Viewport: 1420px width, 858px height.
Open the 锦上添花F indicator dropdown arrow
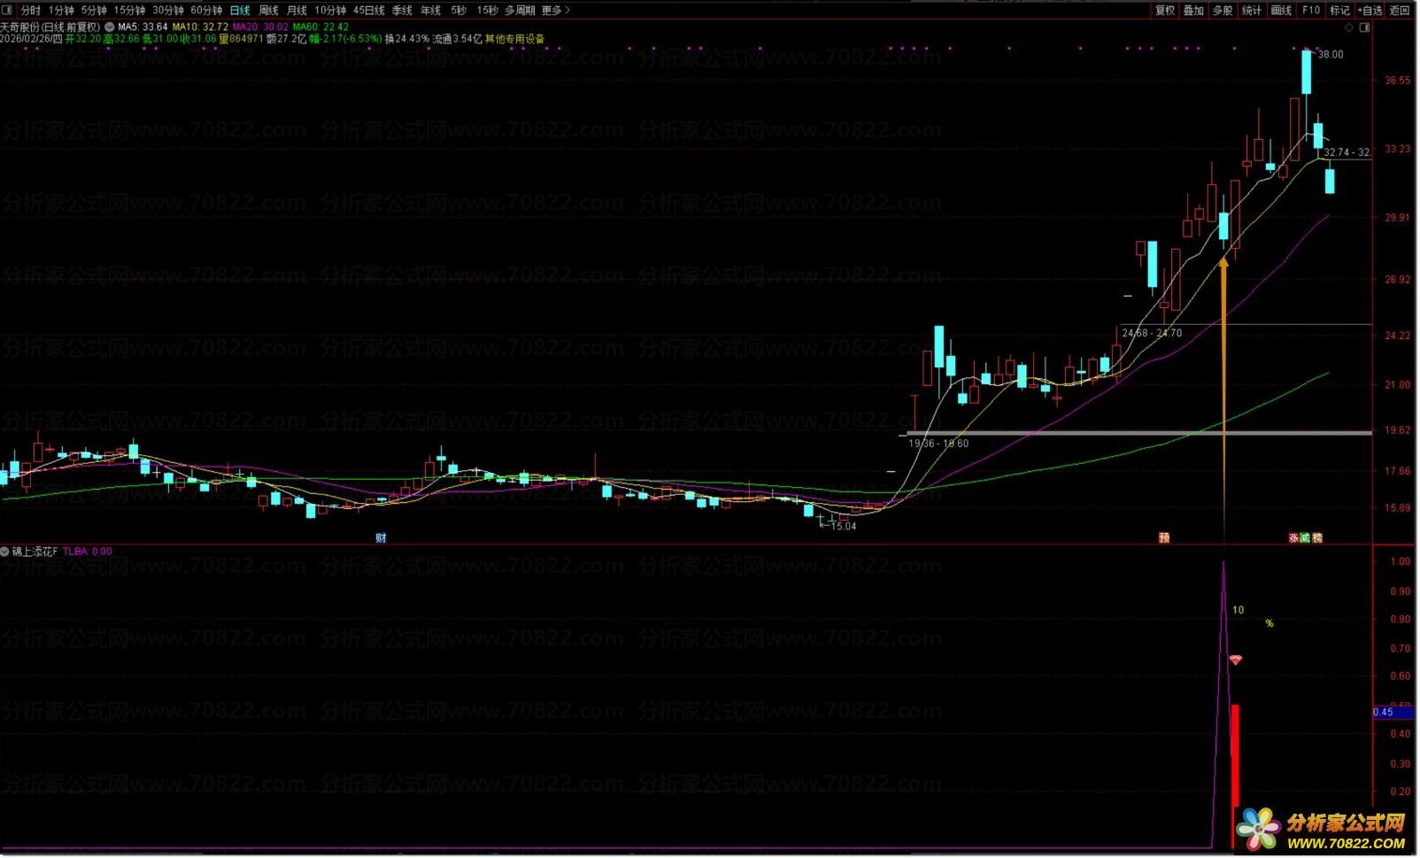click(x=5, y=552)
